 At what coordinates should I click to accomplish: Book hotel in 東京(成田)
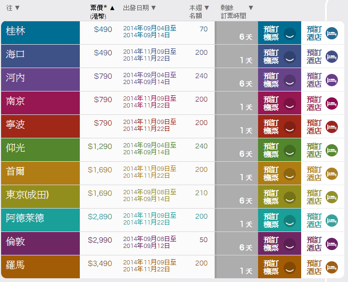click(314, 197)
